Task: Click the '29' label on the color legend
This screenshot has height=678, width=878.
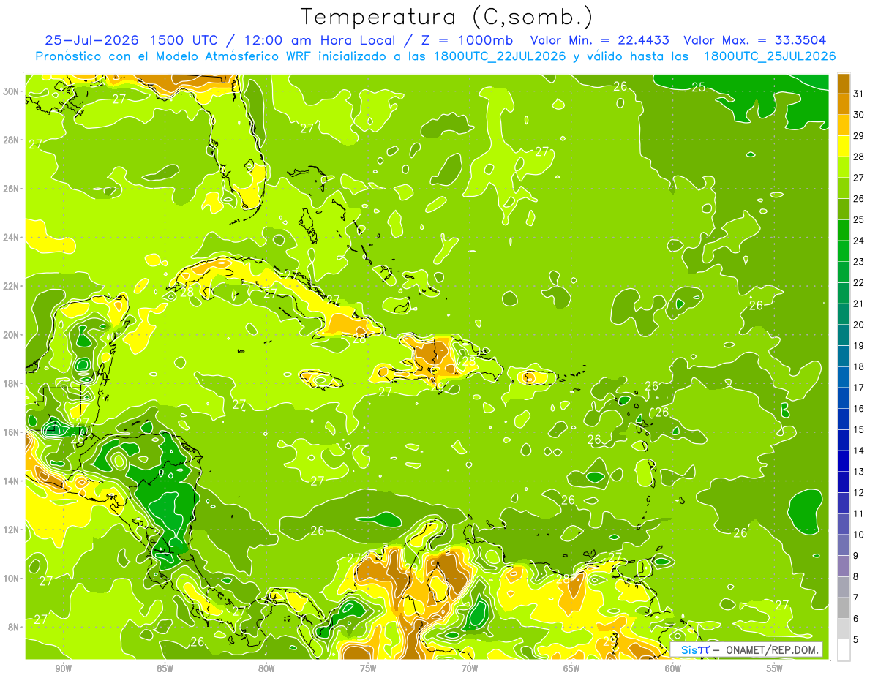Action: point(859,135)
